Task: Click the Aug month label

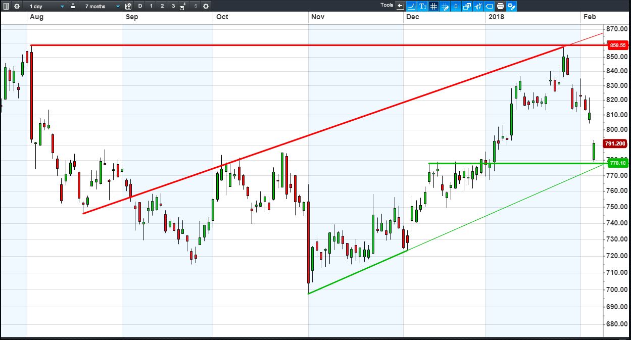Action: (x=37, y=17)
